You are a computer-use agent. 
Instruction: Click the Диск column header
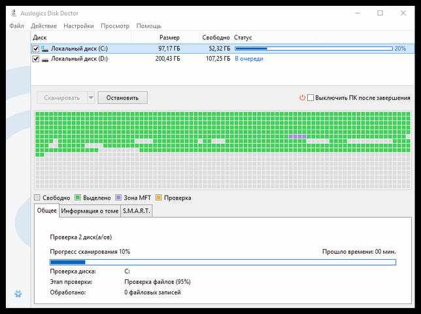[x=40, y=38]
